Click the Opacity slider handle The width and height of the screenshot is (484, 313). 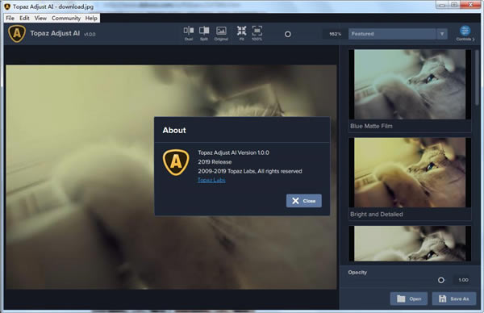(x=441, y=280)
